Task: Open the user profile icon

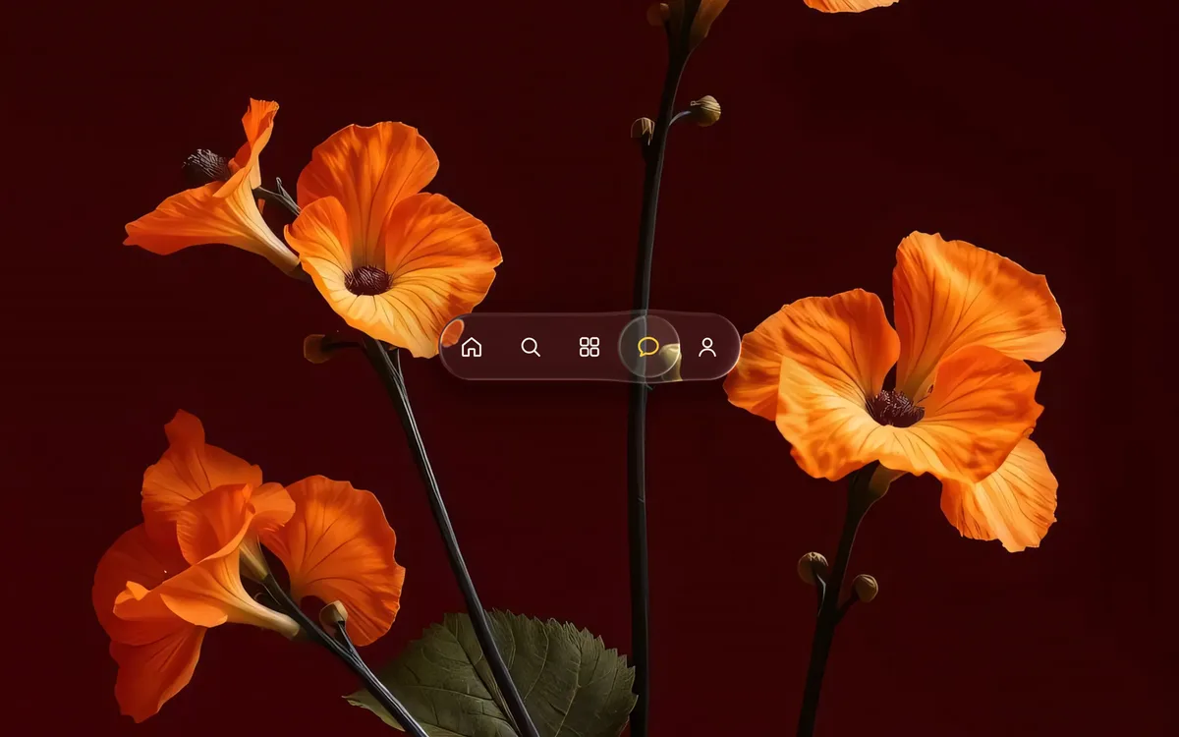Action: pyautogui.click(x=707, y=347)
